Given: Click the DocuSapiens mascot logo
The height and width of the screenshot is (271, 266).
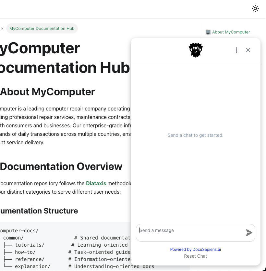Looking at the screenshot, I should click(195, 50).
